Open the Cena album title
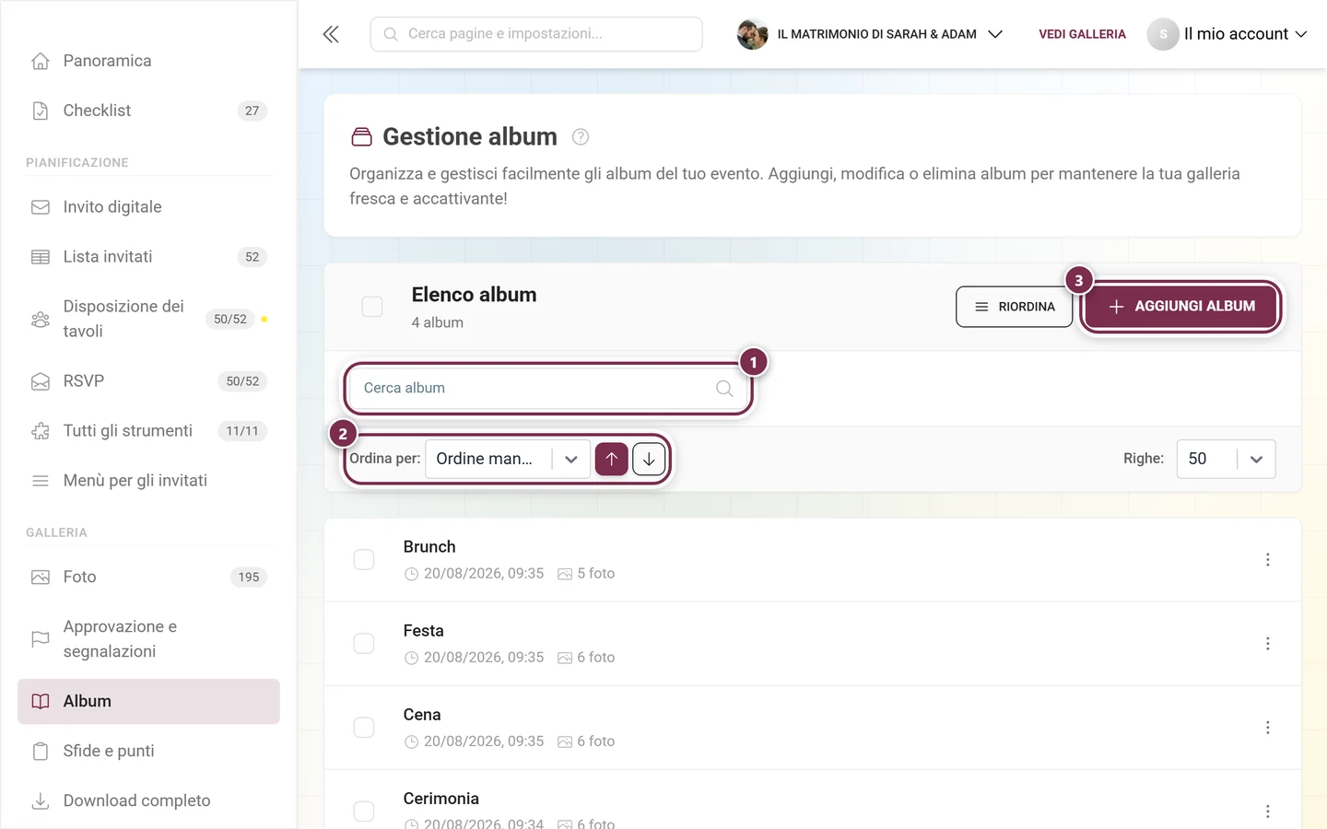Viewport: 1327px width, 829px height. 422,715
